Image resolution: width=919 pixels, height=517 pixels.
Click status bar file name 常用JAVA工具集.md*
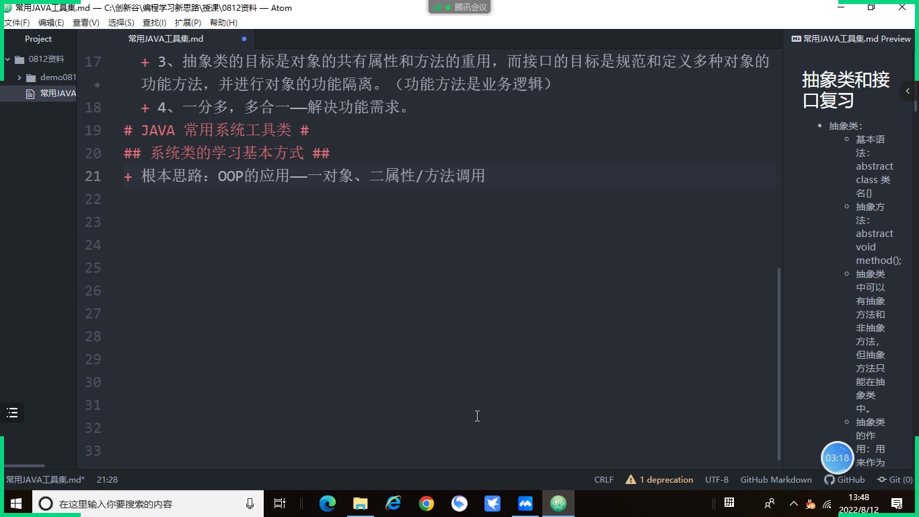[x=46, y=480]
